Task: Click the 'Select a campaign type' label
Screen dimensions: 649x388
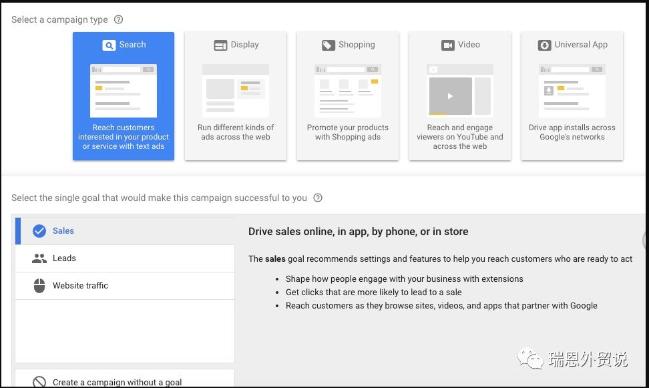Action: (59, 19)
